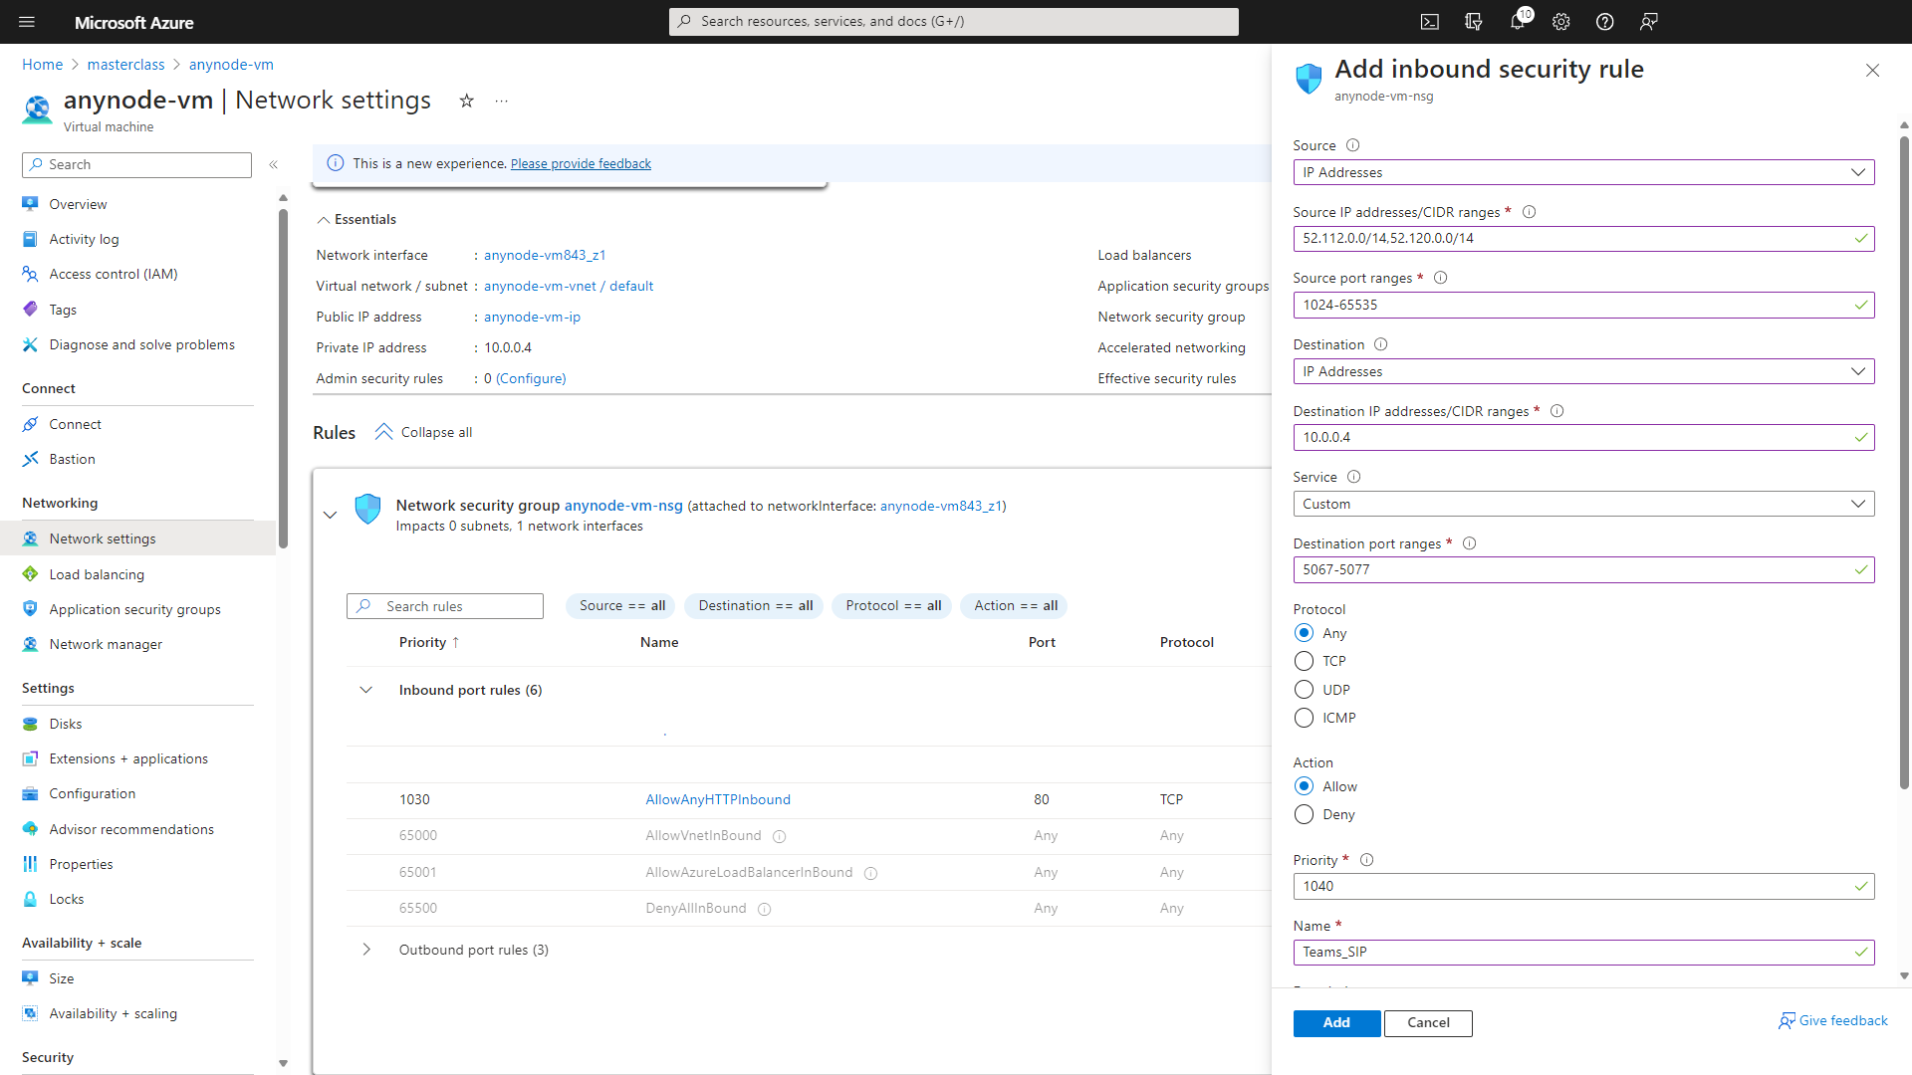Open the Give feedback link
1912x1075 pixels.
1833,1021
